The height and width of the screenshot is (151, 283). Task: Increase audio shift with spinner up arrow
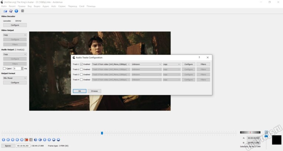(22, 68)
